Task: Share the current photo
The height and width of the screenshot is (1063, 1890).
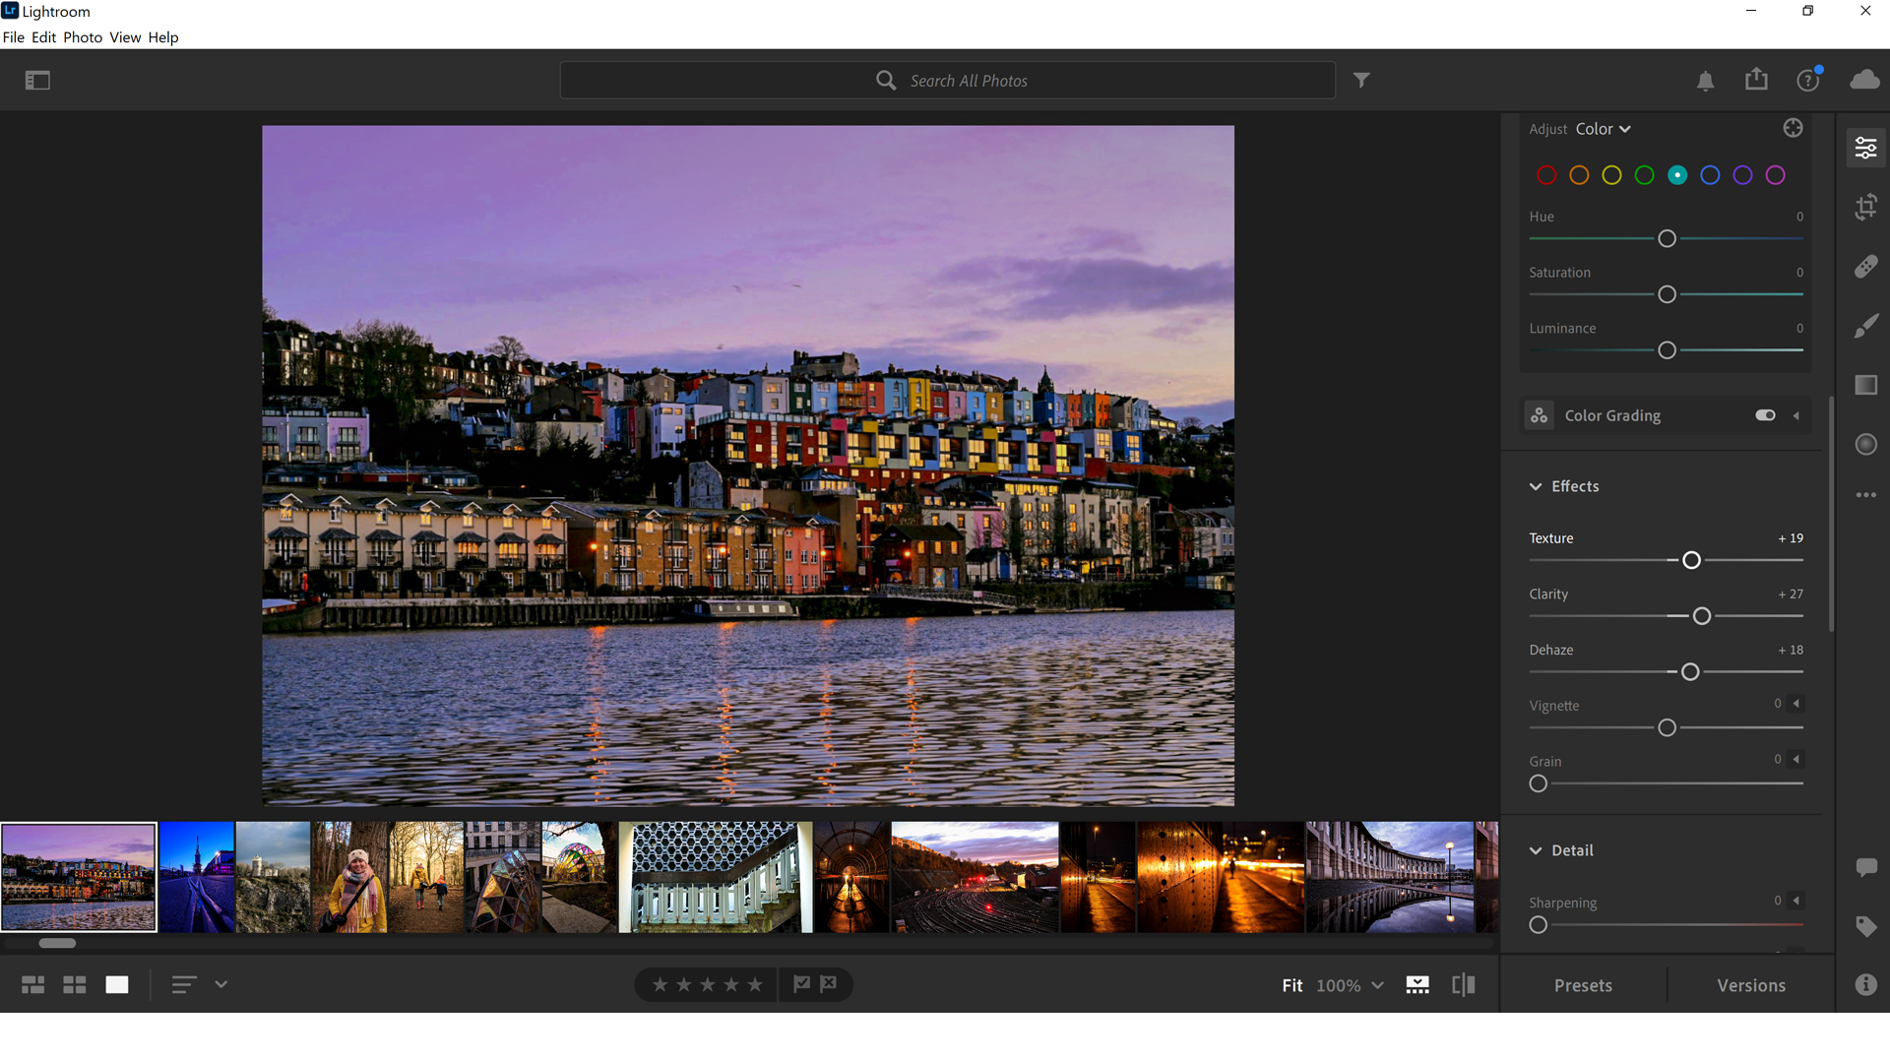Action: coord(1757,80)
